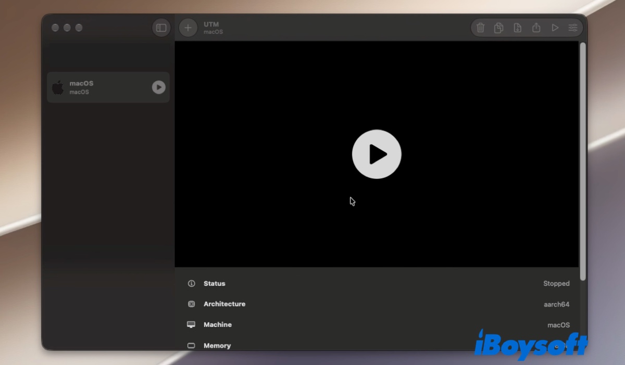Start macOS VM from the sidebar play button
Screen dimensions: 625x365
tap(158, 87)
